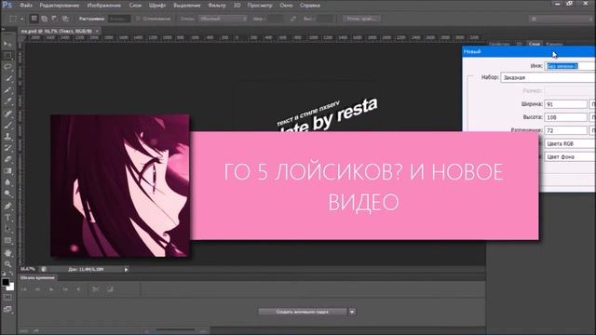Select the Eyedropper tool
The image size is (596, 335).
point(7,101)
